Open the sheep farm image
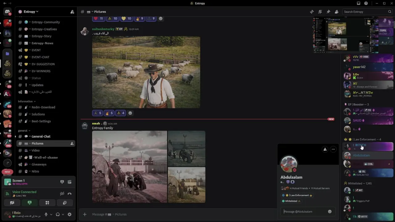This screenshot has width=395, height=222. (146, 72)
